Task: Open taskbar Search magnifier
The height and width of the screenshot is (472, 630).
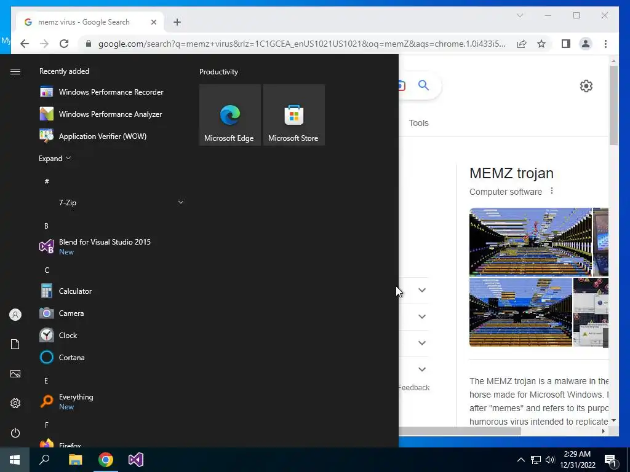Action: [44, 460]
